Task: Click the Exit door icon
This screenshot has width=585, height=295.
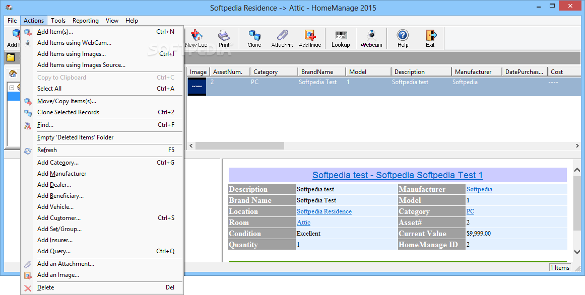Action: coord(430,38)
